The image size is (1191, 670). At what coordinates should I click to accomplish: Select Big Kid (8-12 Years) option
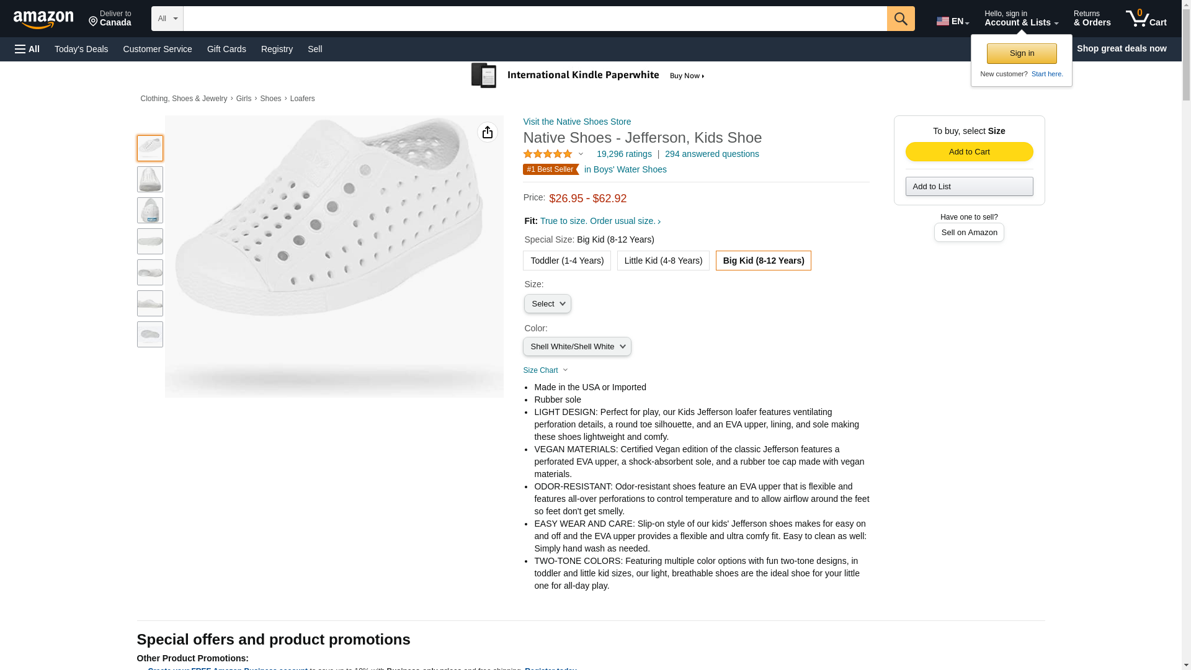(763, 261)
